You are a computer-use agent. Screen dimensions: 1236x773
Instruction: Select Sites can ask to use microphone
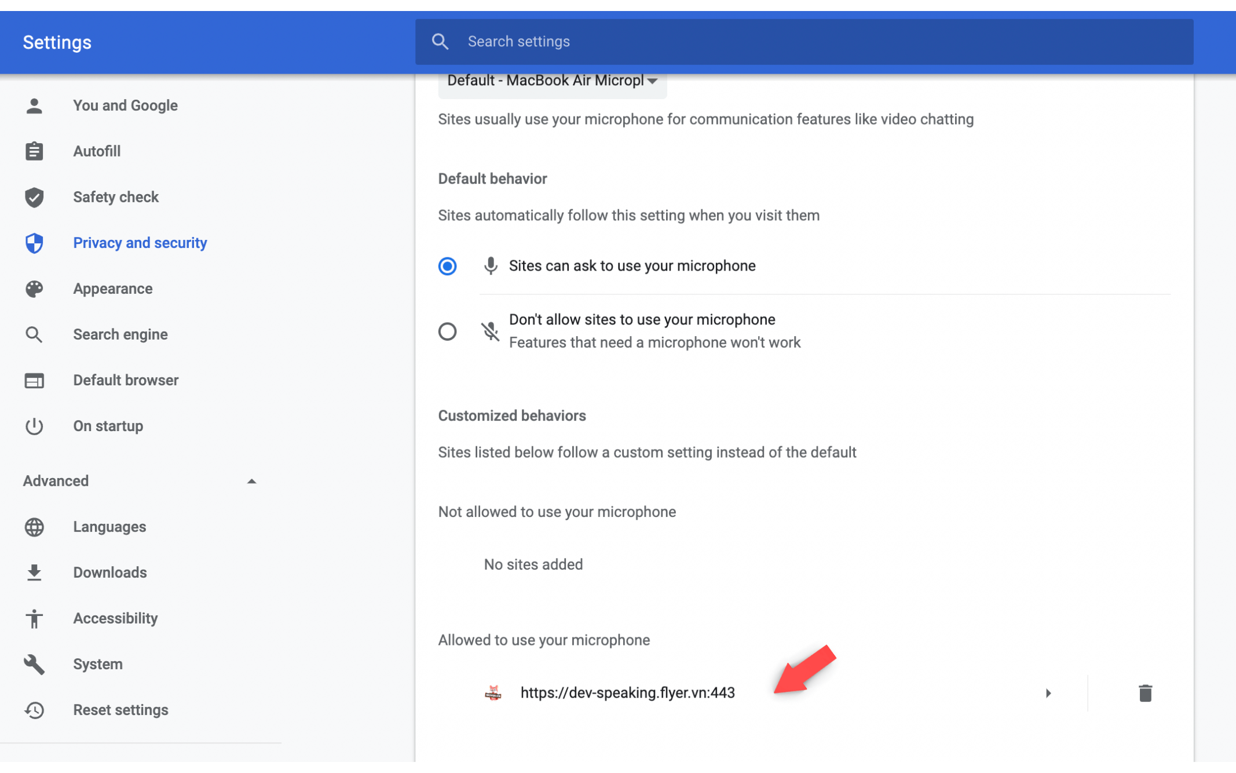(x=447, y=266)
